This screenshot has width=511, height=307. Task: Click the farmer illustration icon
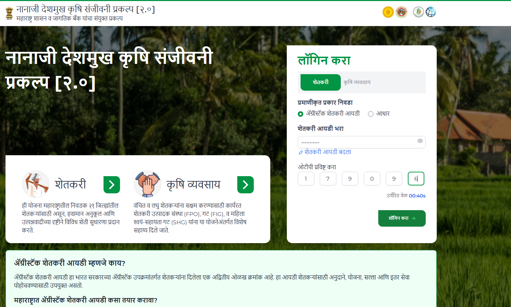(x=36, y=184)
